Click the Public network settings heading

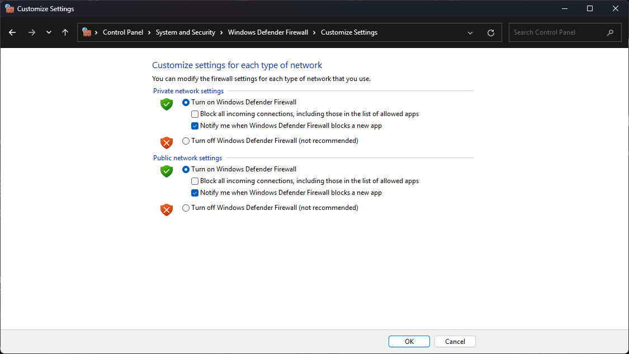(187, 158)
